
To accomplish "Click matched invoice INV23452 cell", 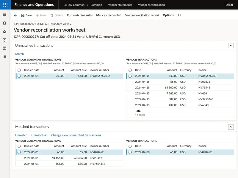I will [96, 158].
